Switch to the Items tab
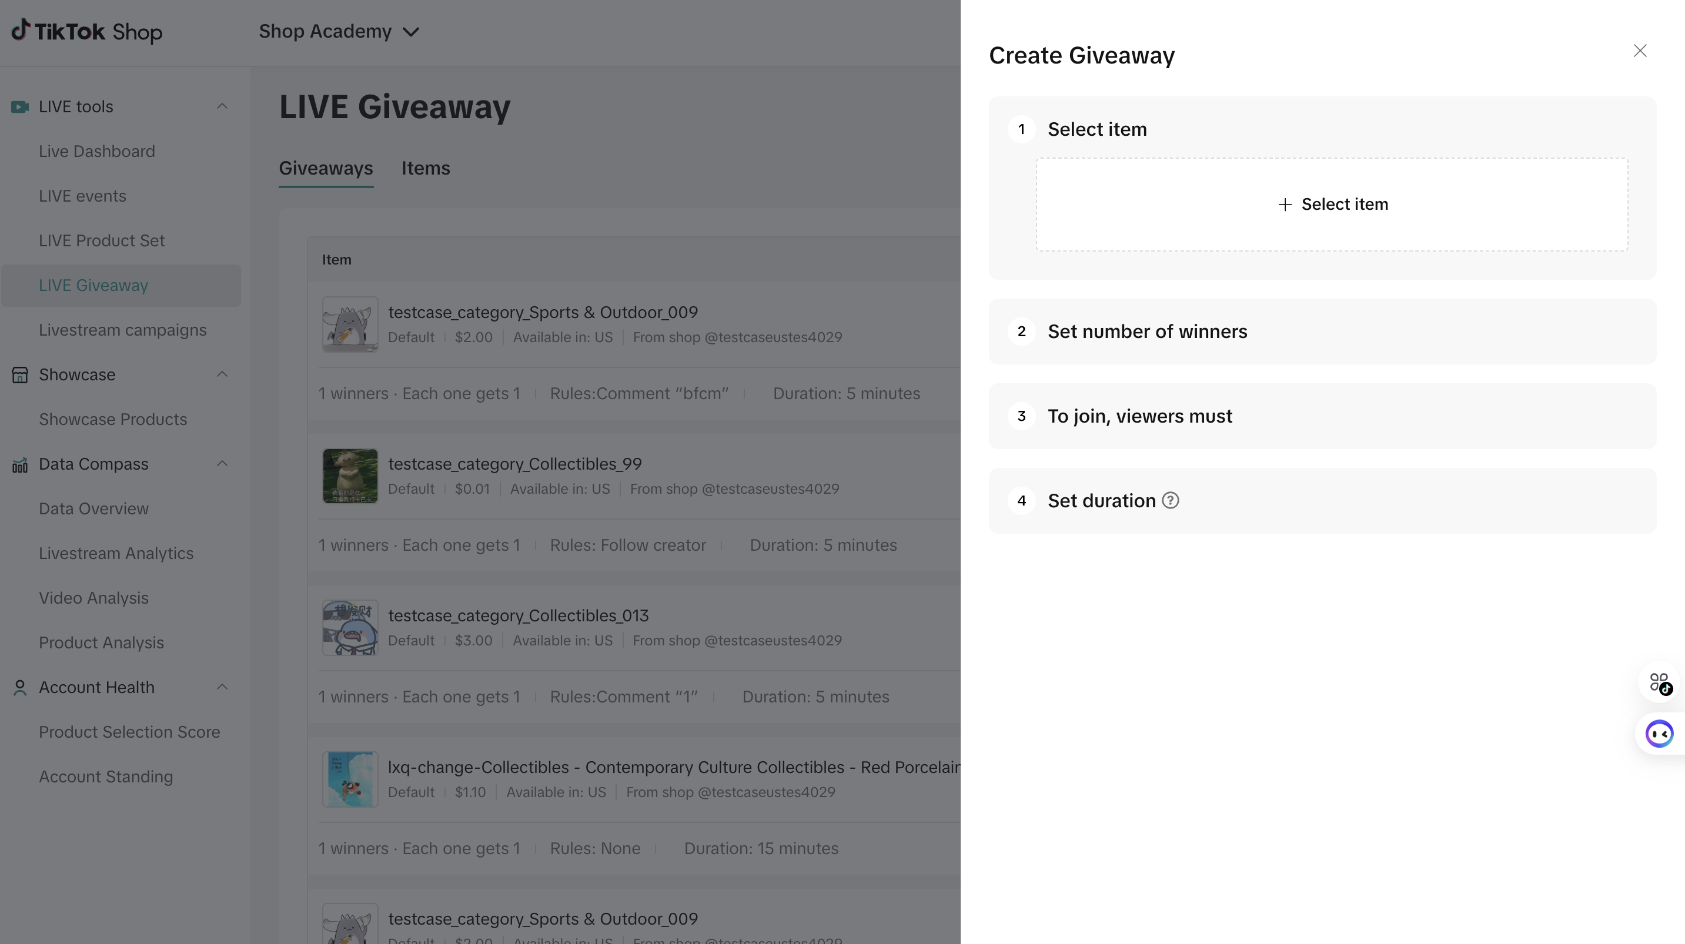Viewport: 1685px width, 944px height. (x=425, y=168)
